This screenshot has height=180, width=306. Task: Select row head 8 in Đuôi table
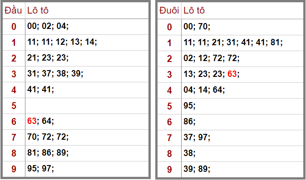tap(169, 154)
